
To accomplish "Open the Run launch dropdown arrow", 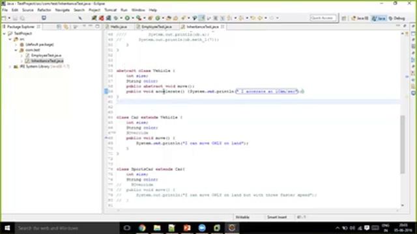I will click(x=132, y=18).
